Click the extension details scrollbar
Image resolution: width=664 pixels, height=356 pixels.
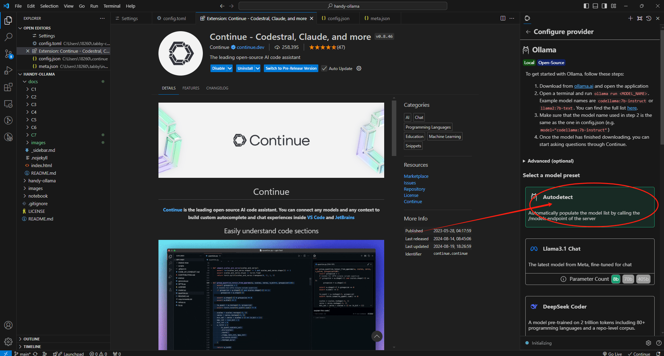pos(394,128)
